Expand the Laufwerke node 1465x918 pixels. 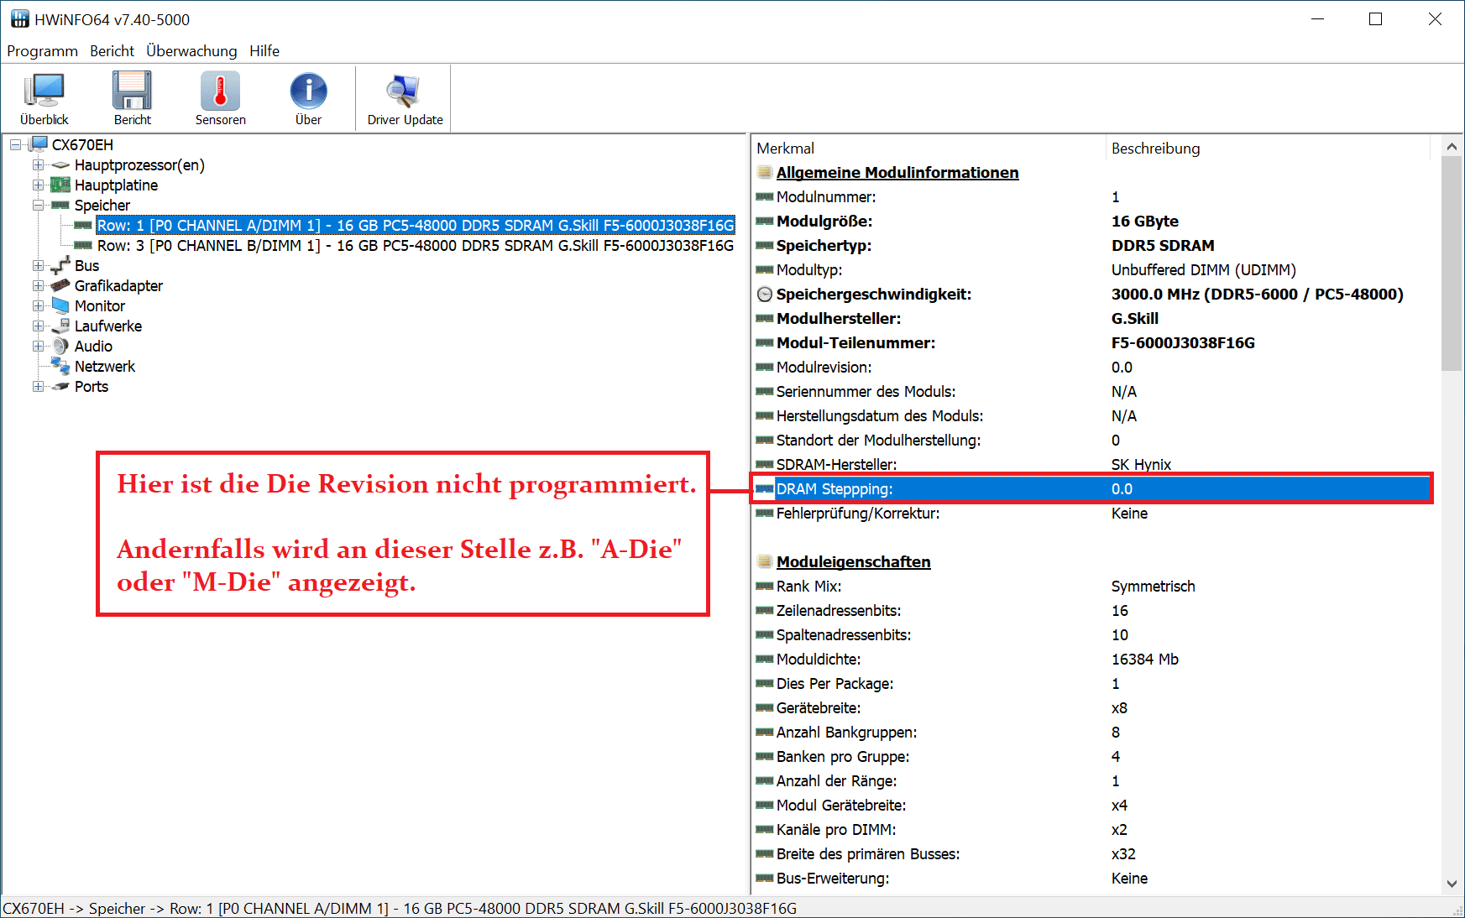(x=38, y=326)
